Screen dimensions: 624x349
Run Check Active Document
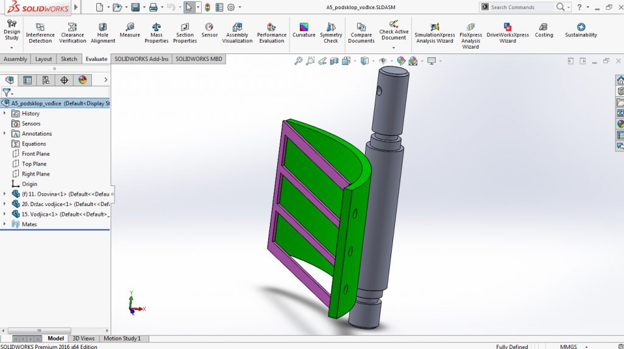tap(394, 30)
